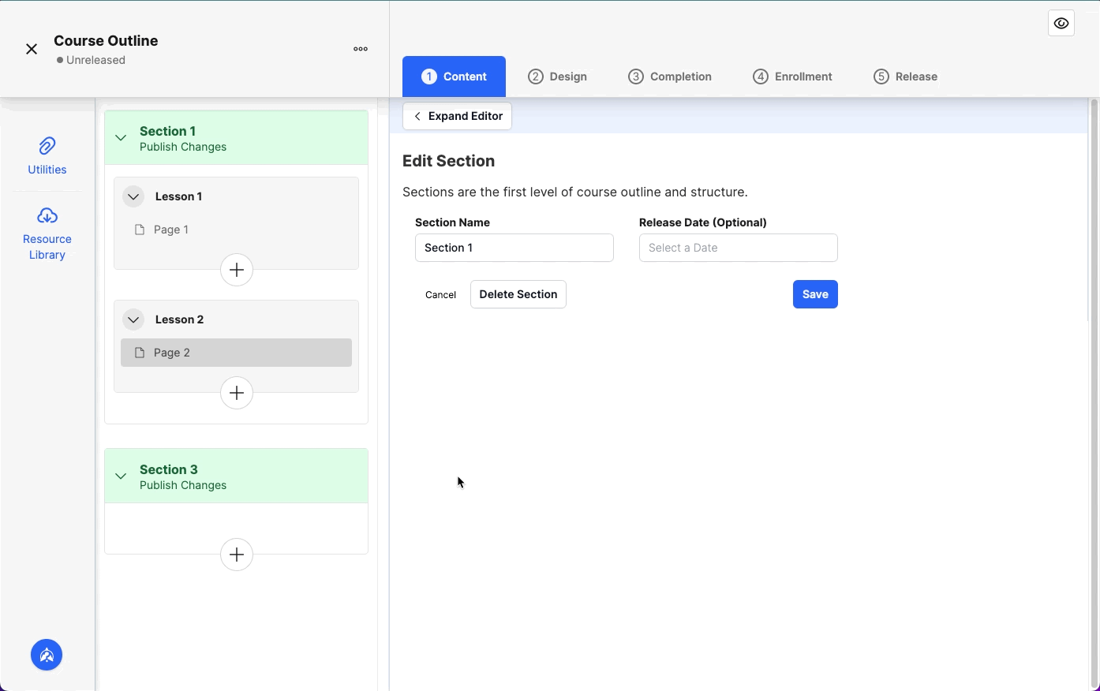
Task: Collapse Lesson 2 chevron
Action: click(x=133, y=319)
